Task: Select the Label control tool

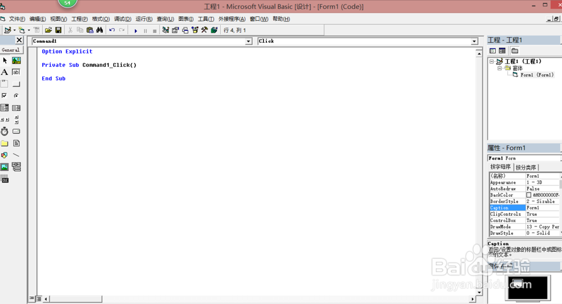Action: coord(4,72)
